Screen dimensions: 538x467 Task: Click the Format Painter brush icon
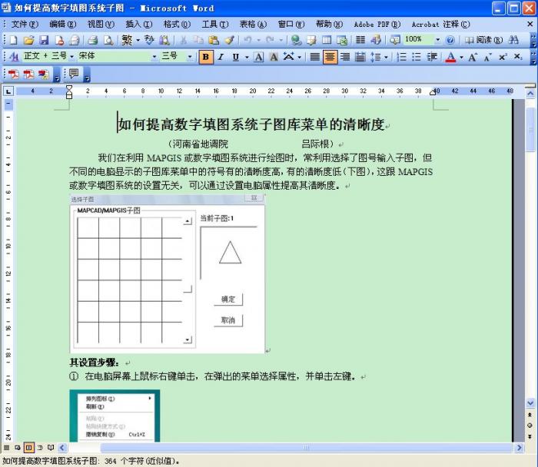click(x=229, y=40)
